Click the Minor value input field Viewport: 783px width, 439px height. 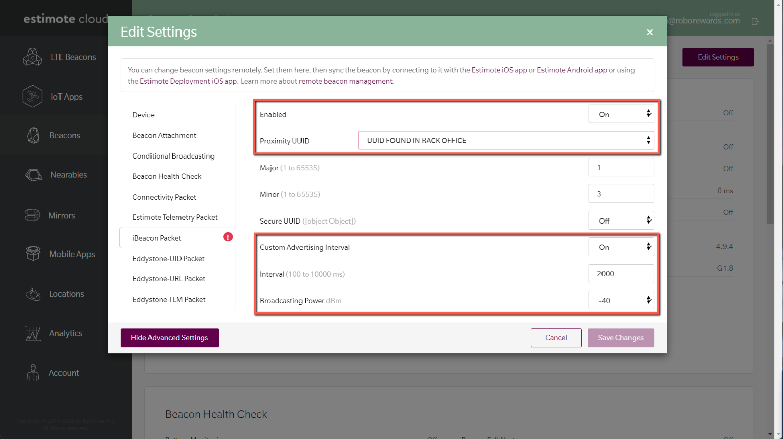point(621,194)
